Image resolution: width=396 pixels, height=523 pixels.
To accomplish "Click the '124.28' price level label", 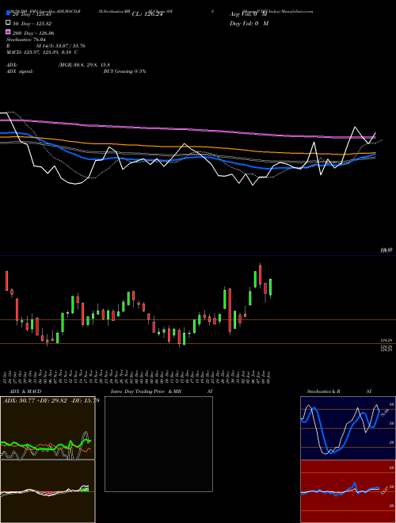I will click(386, 341).
